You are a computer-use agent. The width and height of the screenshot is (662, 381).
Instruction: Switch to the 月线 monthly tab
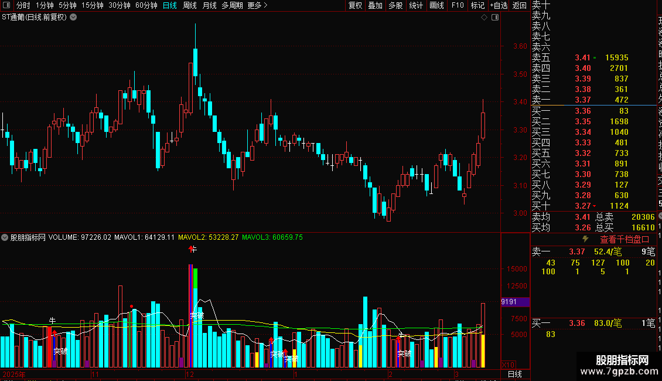click(209, 5)
